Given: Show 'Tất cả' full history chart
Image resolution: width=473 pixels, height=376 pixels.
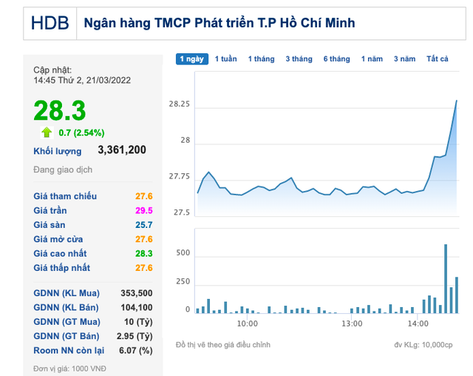Looking at the screenshot, I should coord(438,59).
